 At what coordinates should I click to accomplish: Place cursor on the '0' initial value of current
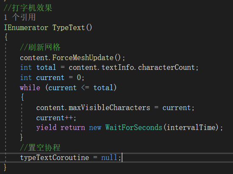pyautogui.click(x=79, y=77)
